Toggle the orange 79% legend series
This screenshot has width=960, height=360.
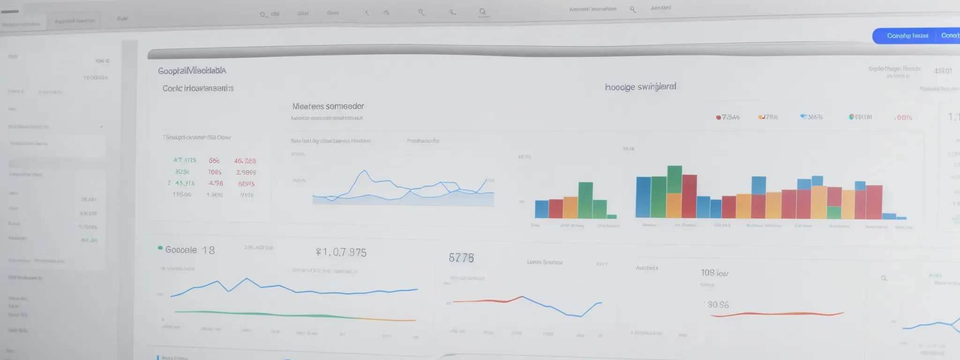pos(761,117)
